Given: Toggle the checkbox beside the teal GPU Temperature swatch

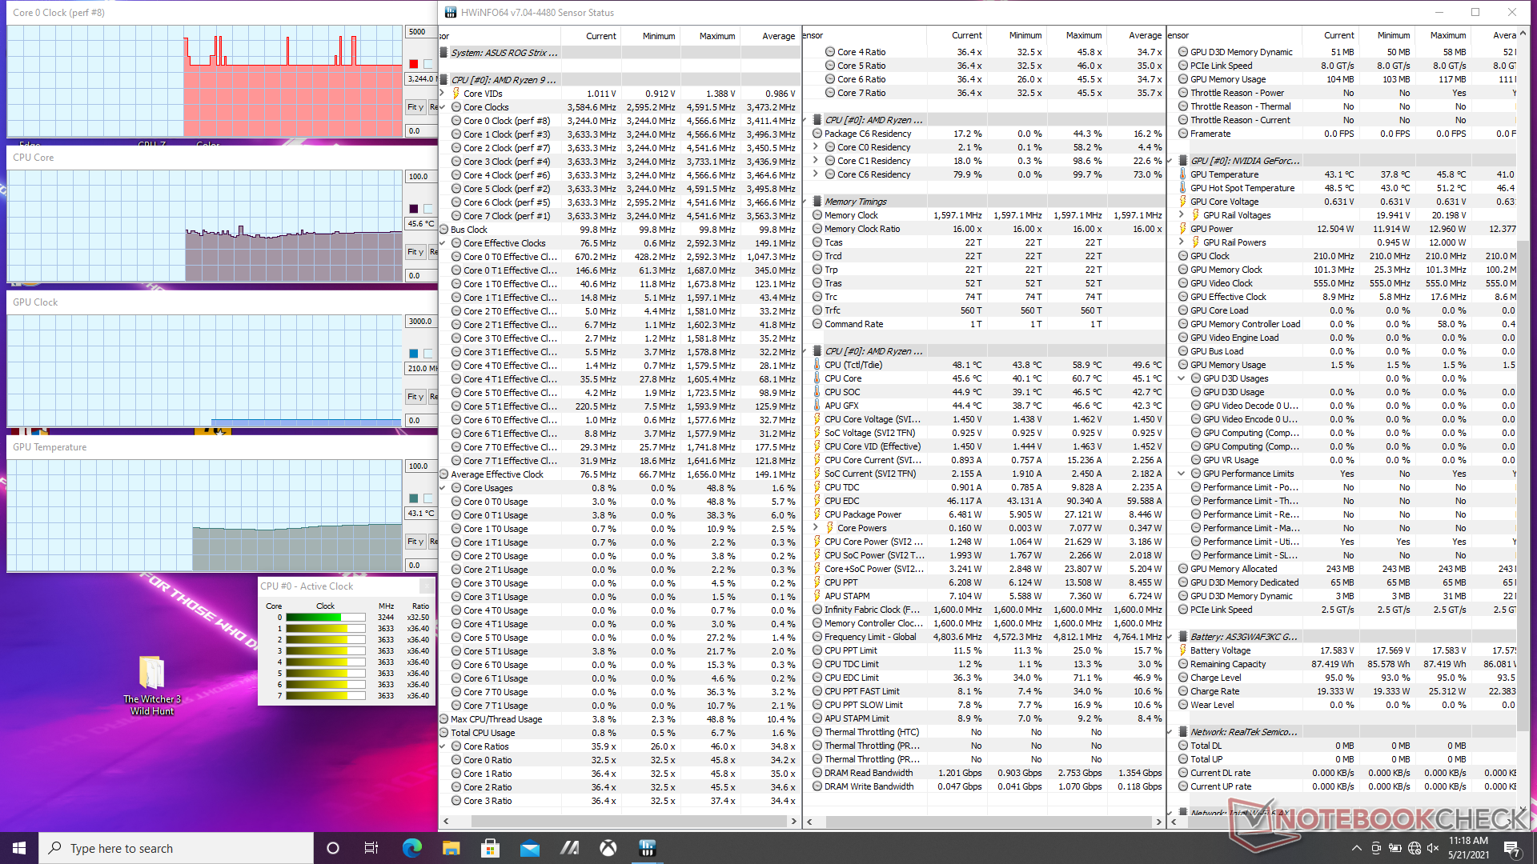Looking at the screenshot, I should point(428,498).
